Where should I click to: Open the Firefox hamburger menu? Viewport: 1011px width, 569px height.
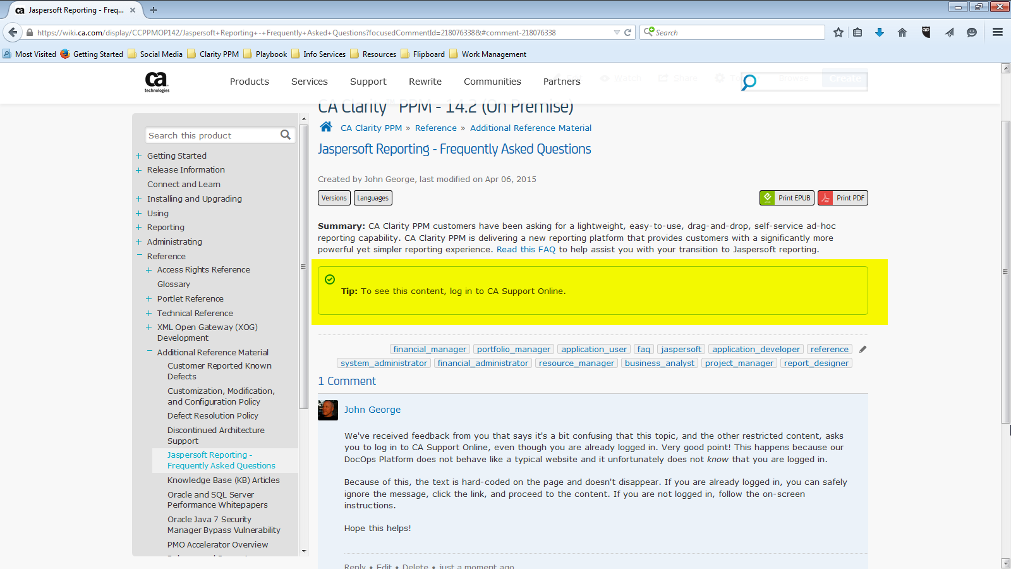coord(998,32)
